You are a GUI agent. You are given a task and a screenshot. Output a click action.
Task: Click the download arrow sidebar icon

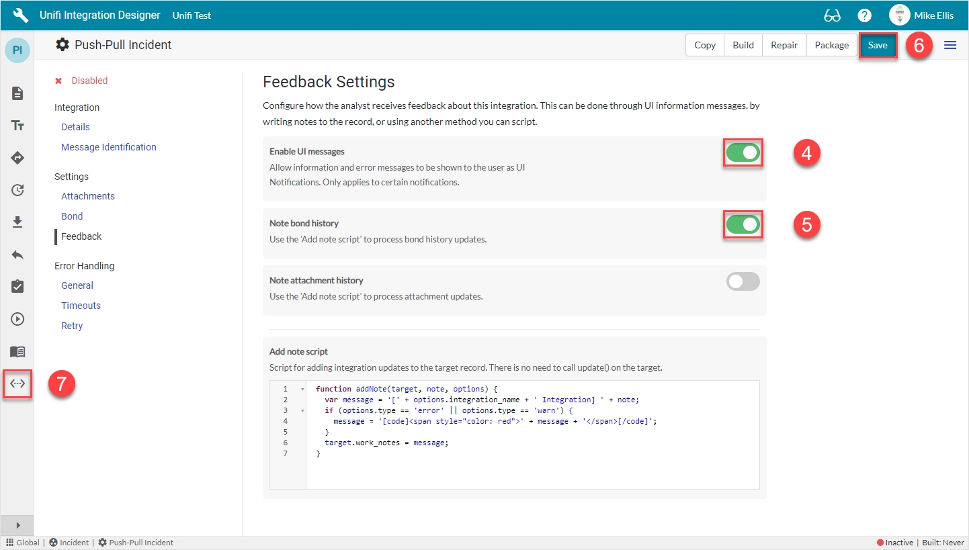[17, 222]
